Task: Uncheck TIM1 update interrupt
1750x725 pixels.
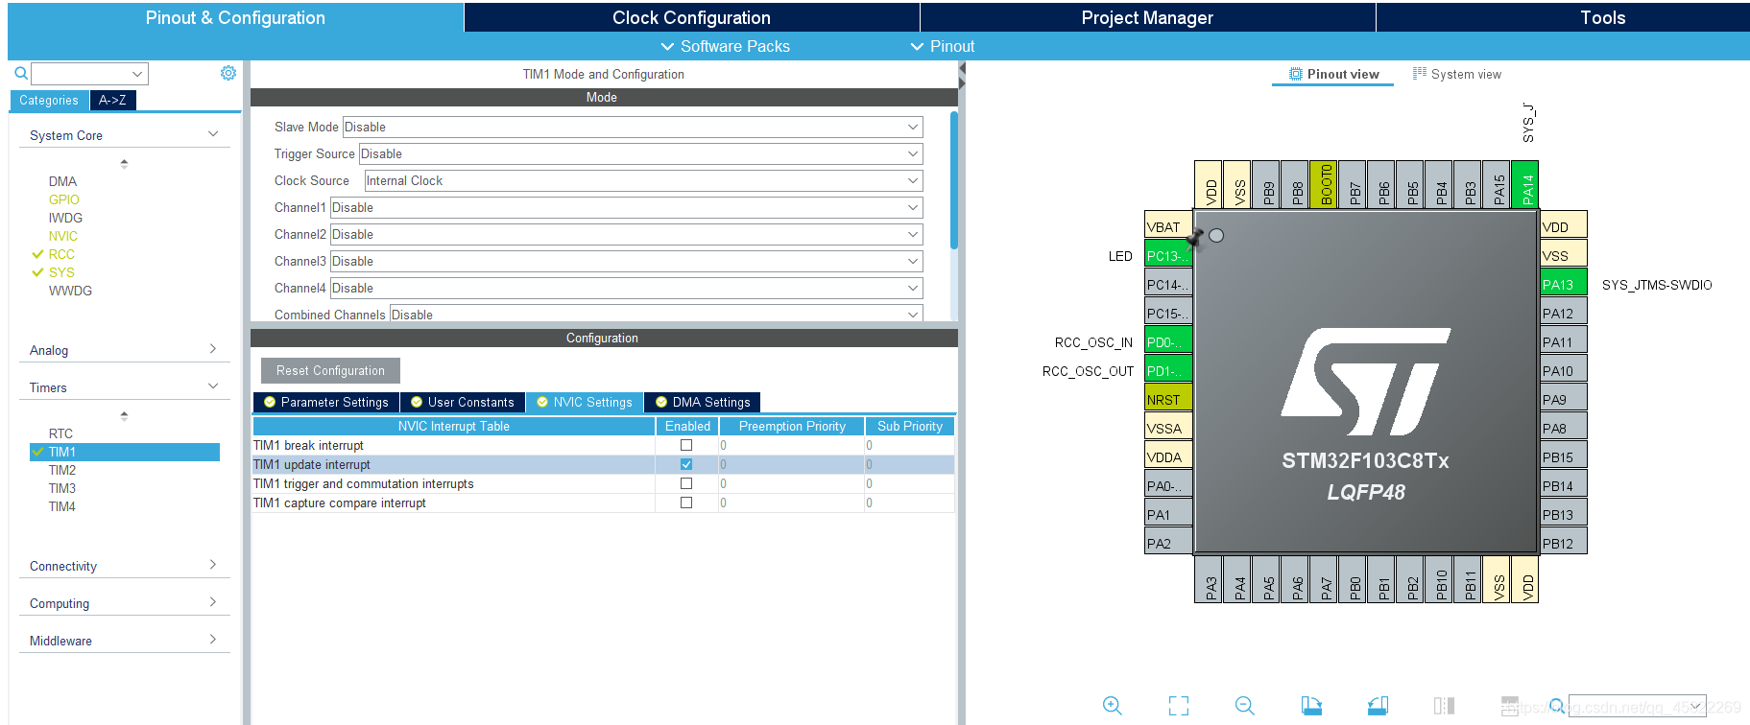Action: point(686,464)
